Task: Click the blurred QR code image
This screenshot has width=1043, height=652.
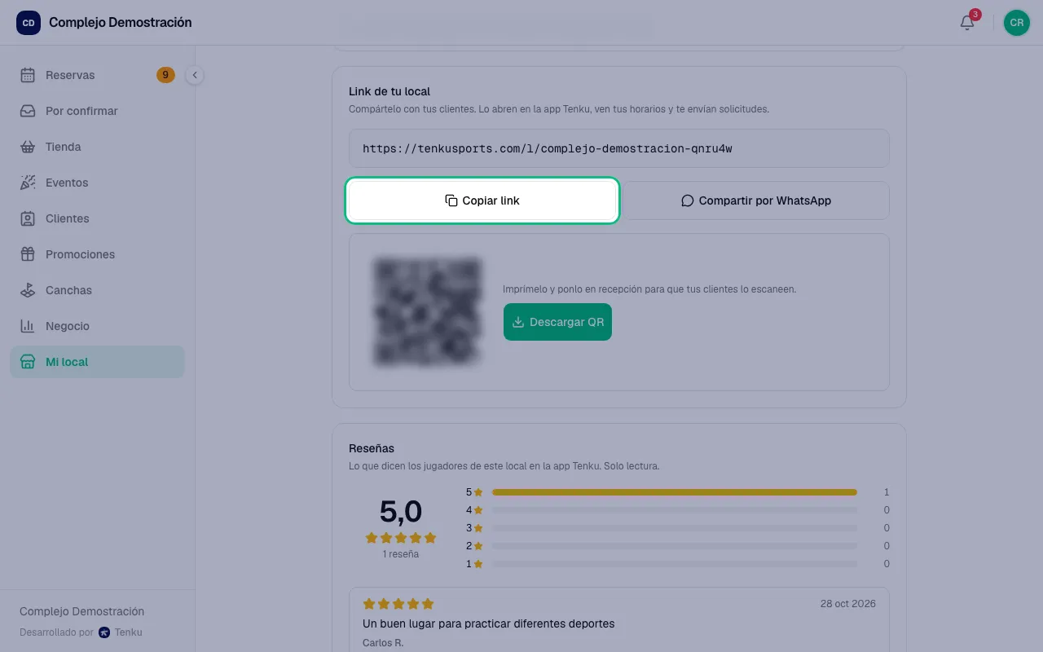Action: click(x=427, y=312)
